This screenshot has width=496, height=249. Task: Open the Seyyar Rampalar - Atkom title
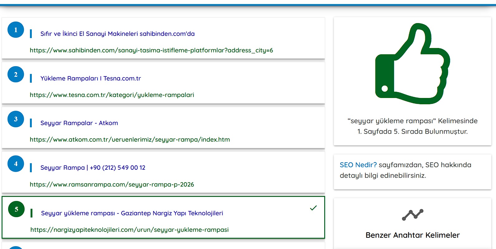coord(79,123)
